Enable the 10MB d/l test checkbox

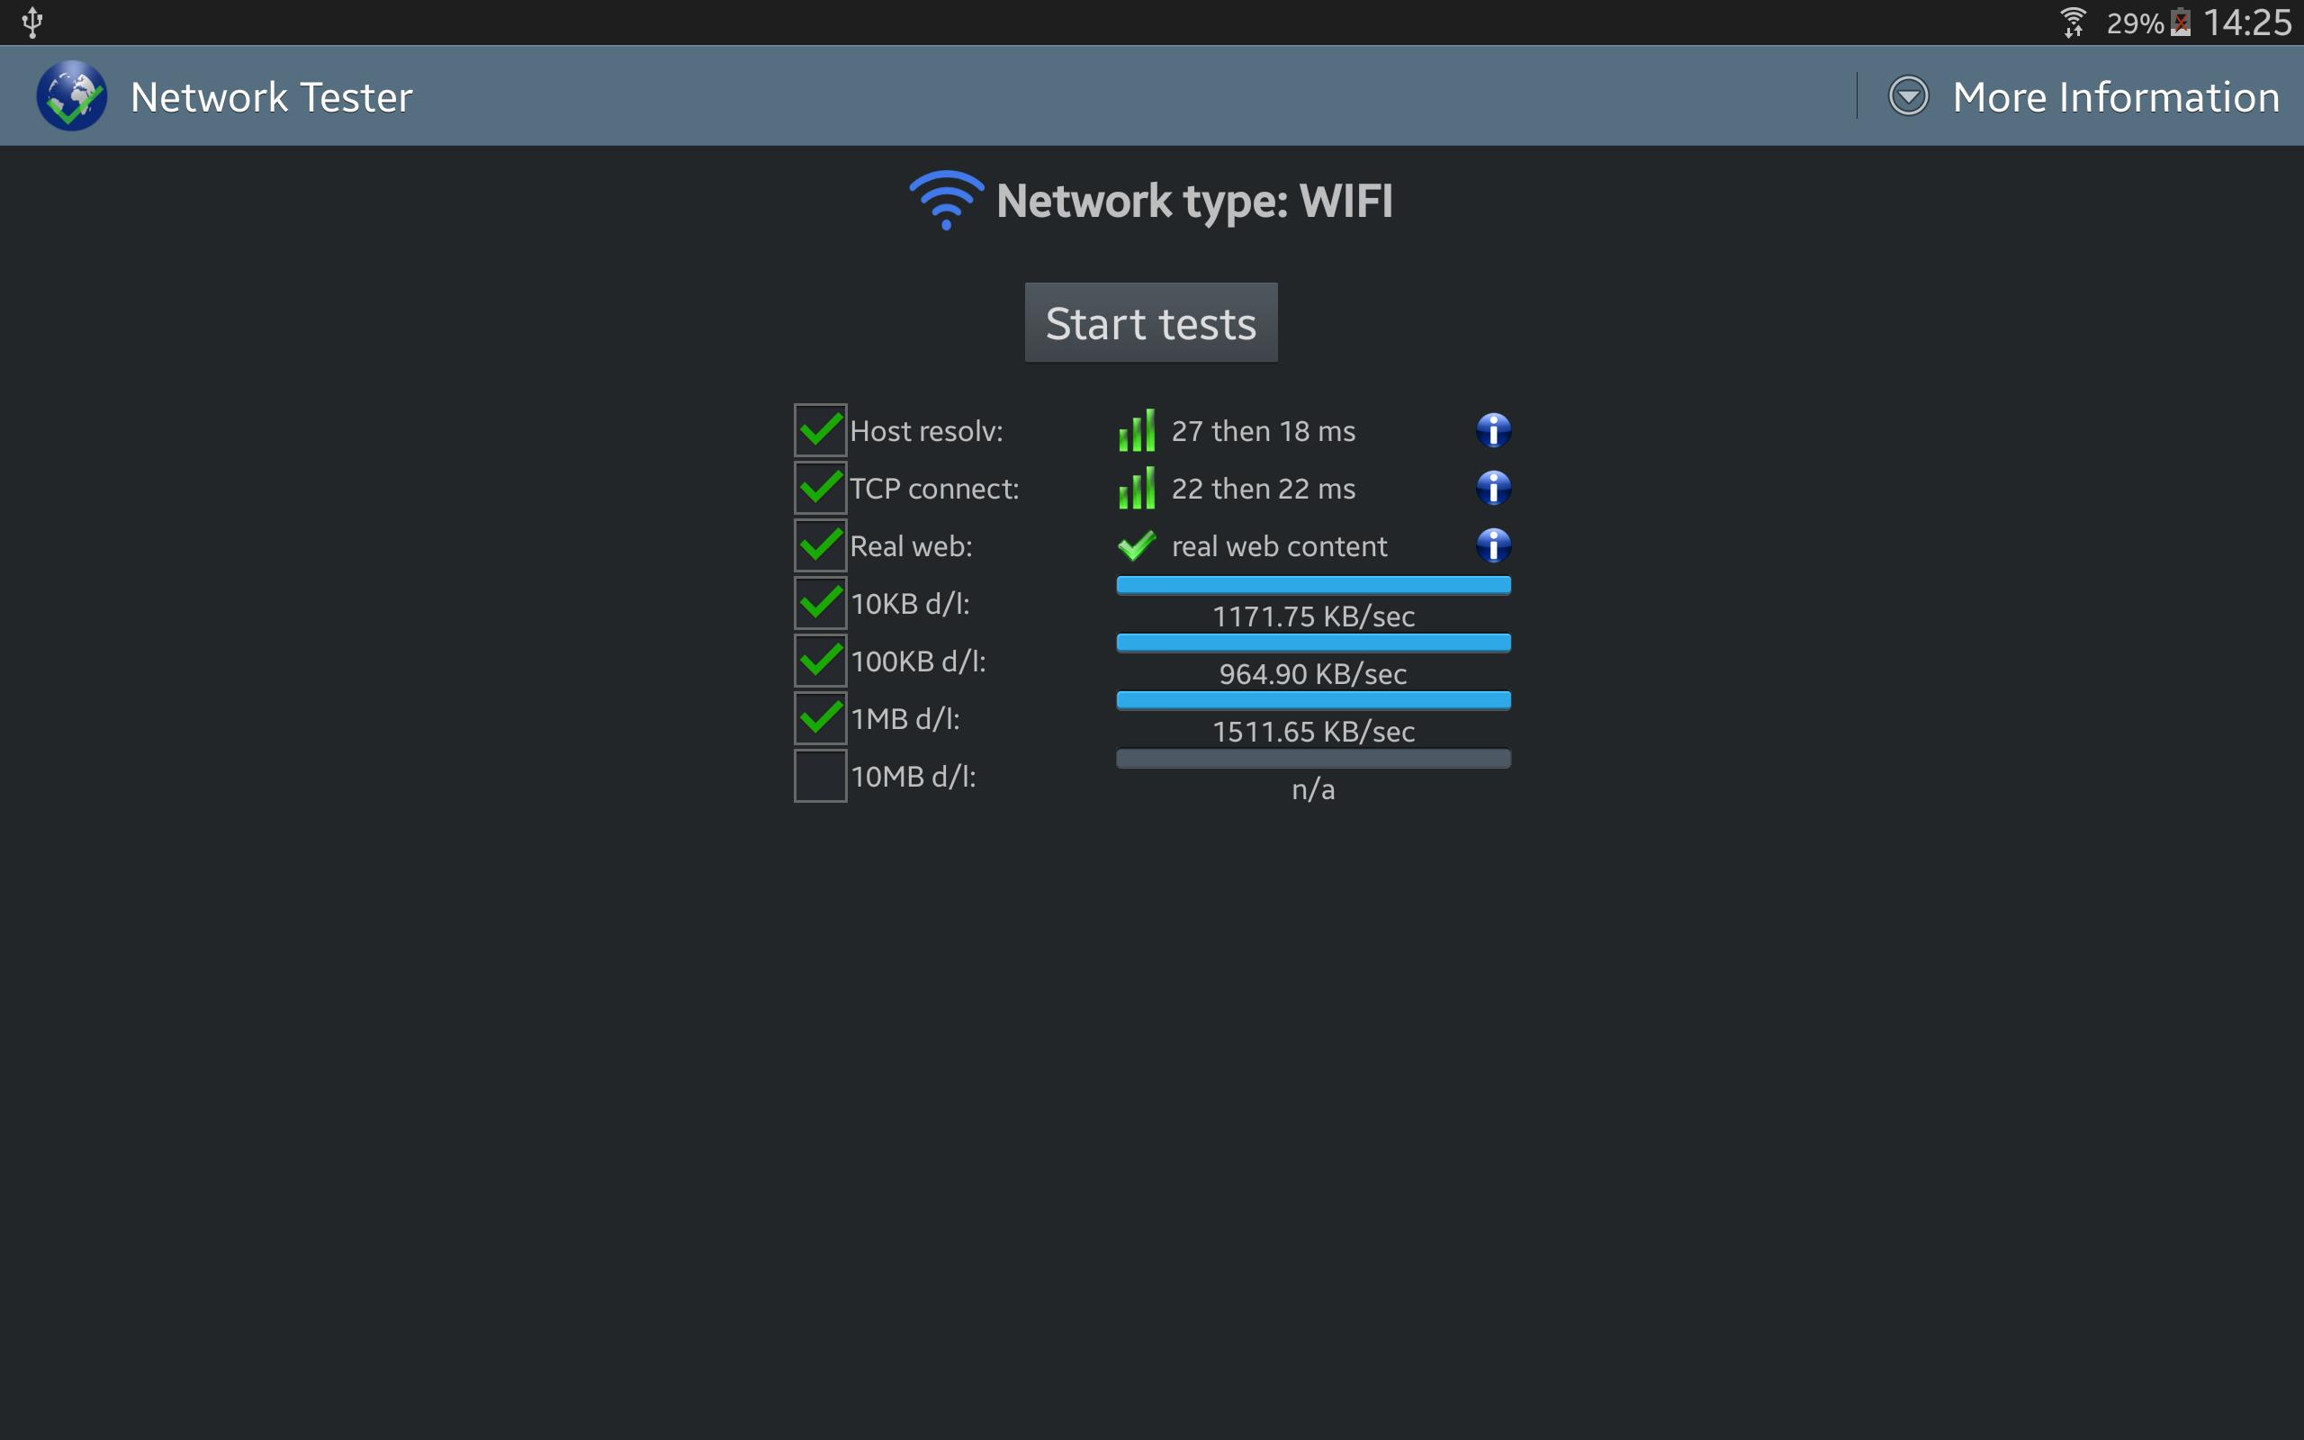(820, 776)
